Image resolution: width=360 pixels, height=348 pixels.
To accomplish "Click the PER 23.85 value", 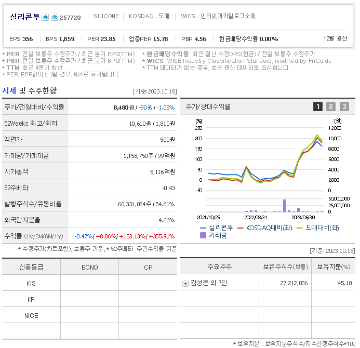I will click(101, 39).
